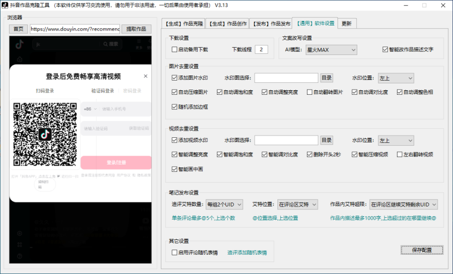Image resolution: width=453 pixels, height=274 pixels.
Task: Click the 首页 home button
Action: click(19, 29)
